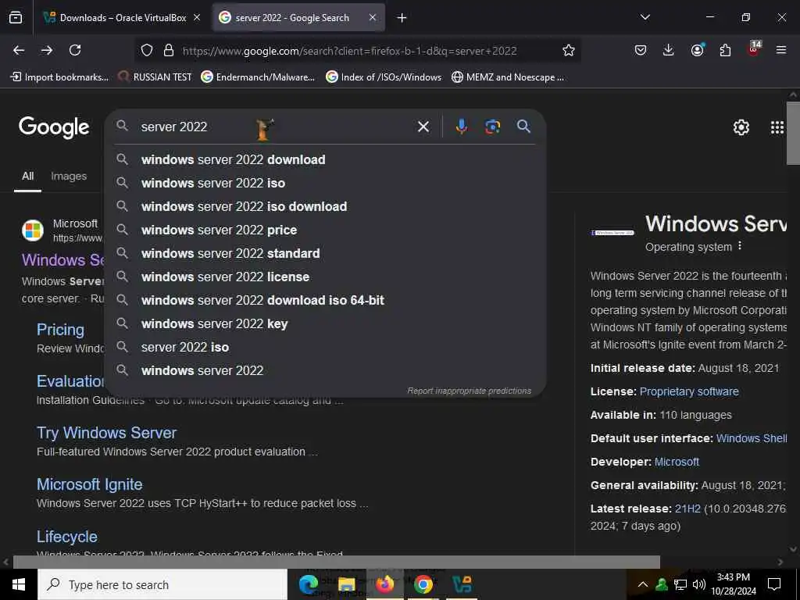Image resolution: width=800 pixels, height=600 pixels.
Task: Open Save to Pocket icon
Action: coord(641,50)
